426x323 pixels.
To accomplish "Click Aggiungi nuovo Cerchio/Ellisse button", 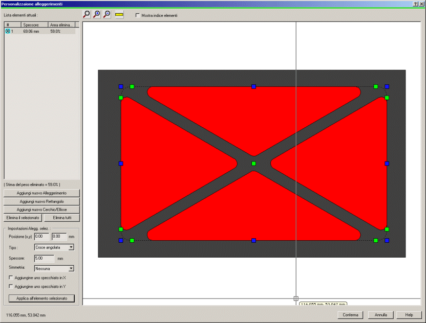I will tap(41, 210).
